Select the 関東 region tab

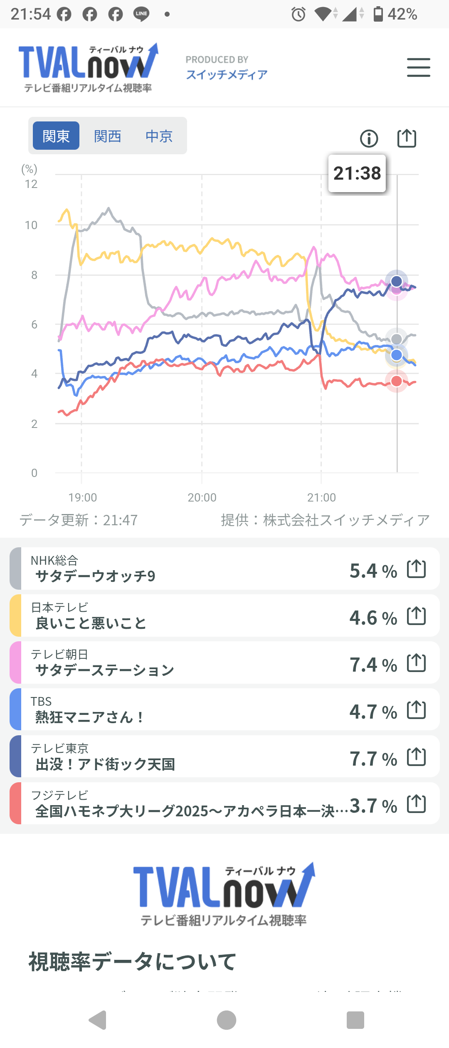[56, 136]
